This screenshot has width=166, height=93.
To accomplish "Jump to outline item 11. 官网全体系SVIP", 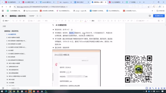I will [12, 67].
